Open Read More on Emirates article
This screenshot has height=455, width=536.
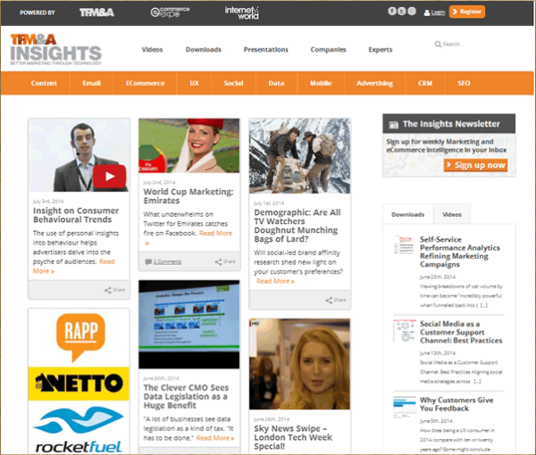(x=215, y=233)
